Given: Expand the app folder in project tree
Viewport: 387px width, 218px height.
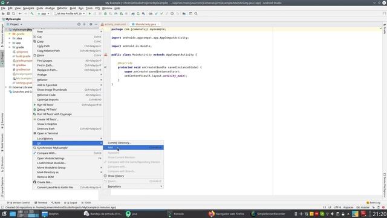Looking at the screenshot, I should coord(10,43).
